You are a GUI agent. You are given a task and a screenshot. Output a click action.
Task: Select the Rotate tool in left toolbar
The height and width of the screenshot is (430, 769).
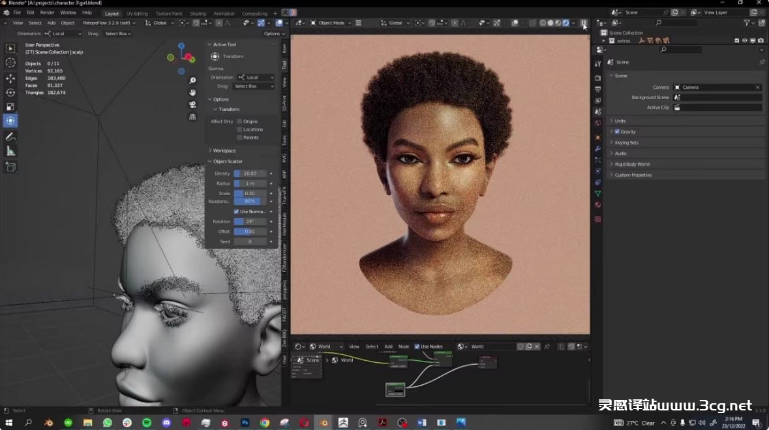point(10,93)
